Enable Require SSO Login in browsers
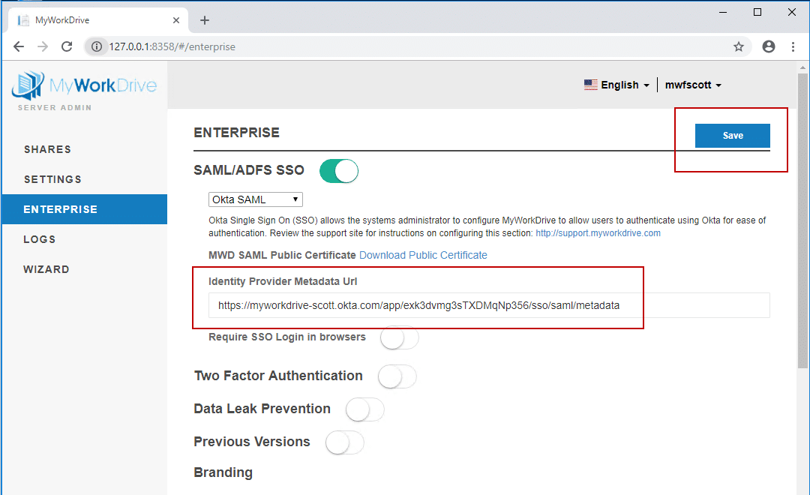The height and width of the screenshot is (495, 810). [399, 338]
